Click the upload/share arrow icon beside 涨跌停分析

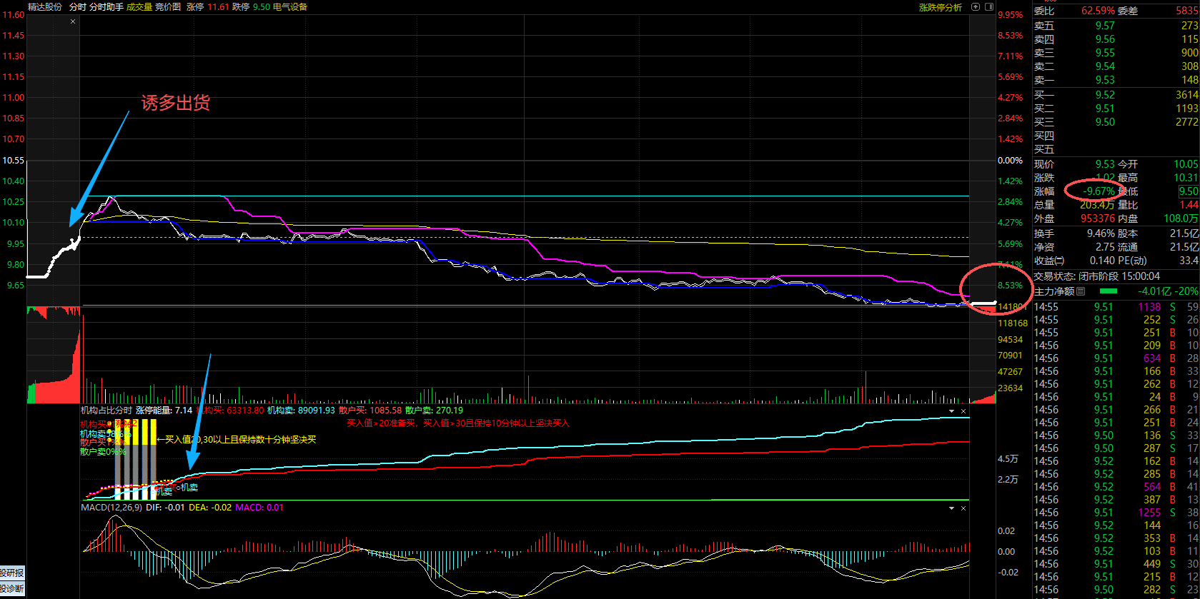point(976,7)
